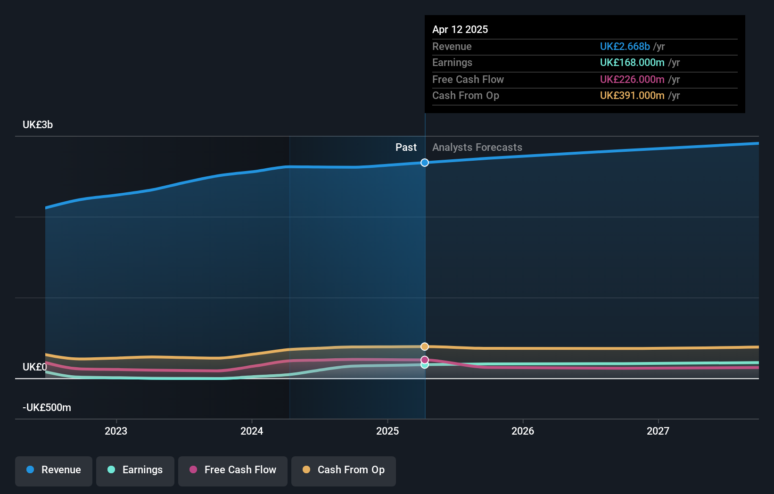Click the 2024 x-axis year label
774x494 pixels.
pos(252,431)
